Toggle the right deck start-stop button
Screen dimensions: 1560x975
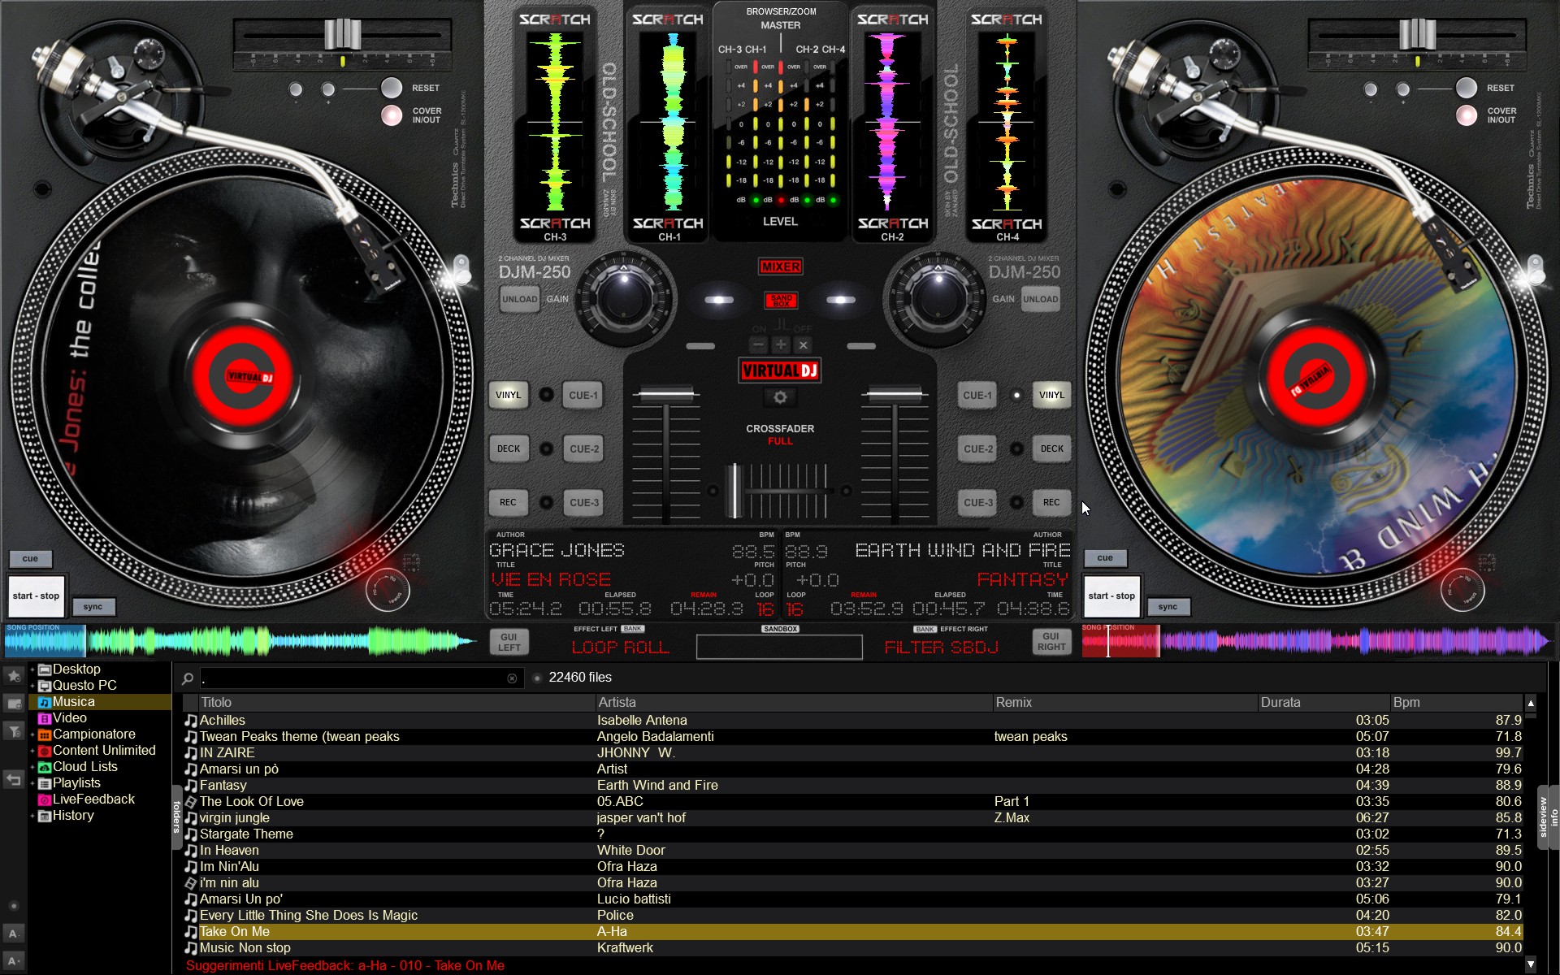pyautogui.click(x=1111, y=596)
